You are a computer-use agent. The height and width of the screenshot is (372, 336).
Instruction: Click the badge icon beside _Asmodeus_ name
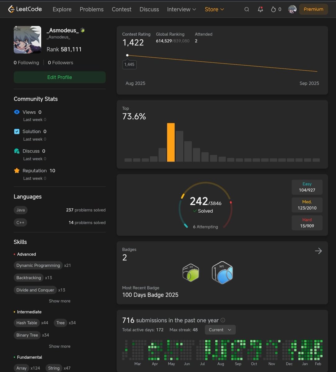pyautogui.click(x=83, y=30)
